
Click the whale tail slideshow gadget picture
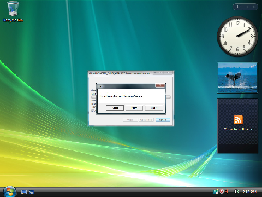click(x=237, y=78)
